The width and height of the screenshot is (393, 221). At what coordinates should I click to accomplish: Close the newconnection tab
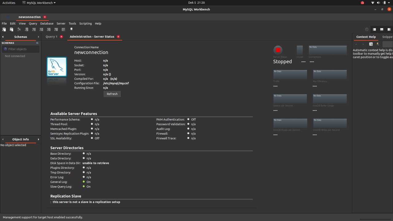click(x=45, y=17)
